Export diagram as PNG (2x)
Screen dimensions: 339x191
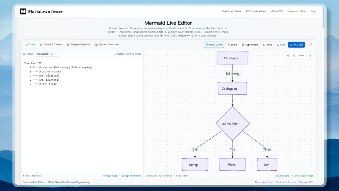click(296, 45)
